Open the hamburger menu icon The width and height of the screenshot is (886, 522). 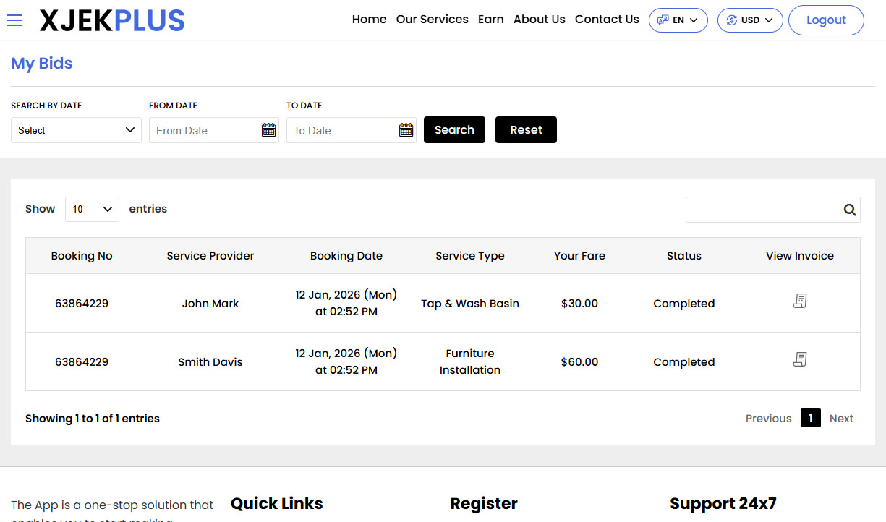[x=14, y=20]
